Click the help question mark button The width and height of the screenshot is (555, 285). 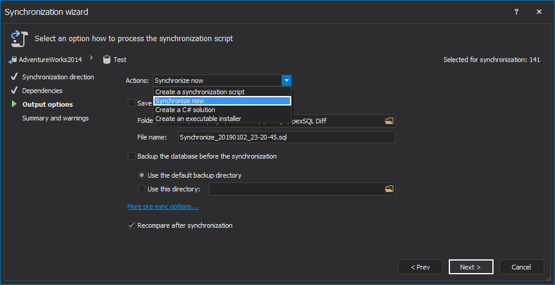516,11
